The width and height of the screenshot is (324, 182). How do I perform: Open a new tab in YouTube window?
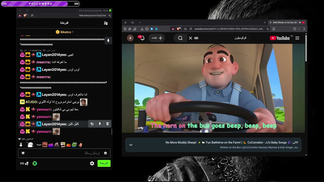pos(265,22)
